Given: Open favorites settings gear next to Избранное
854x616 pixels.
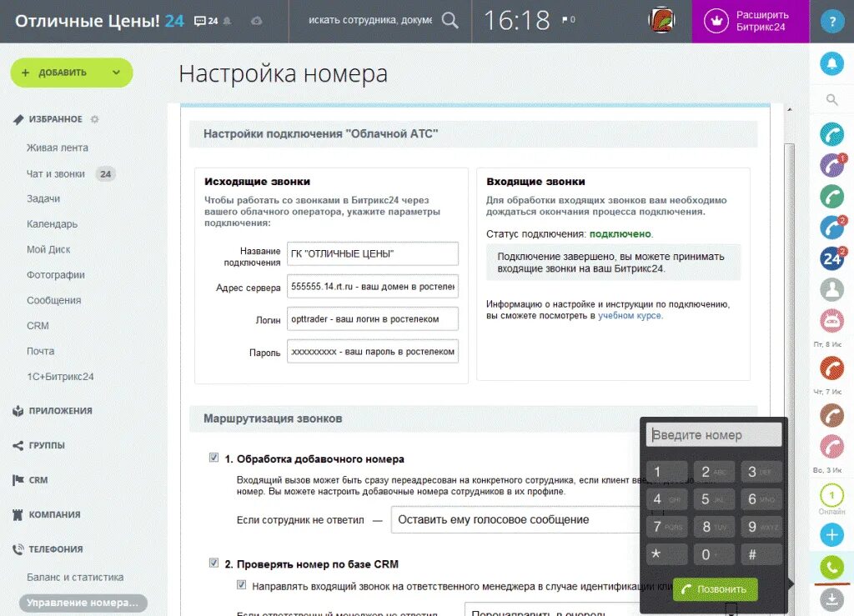Looking at the screenshot, I should pos(95,119).
